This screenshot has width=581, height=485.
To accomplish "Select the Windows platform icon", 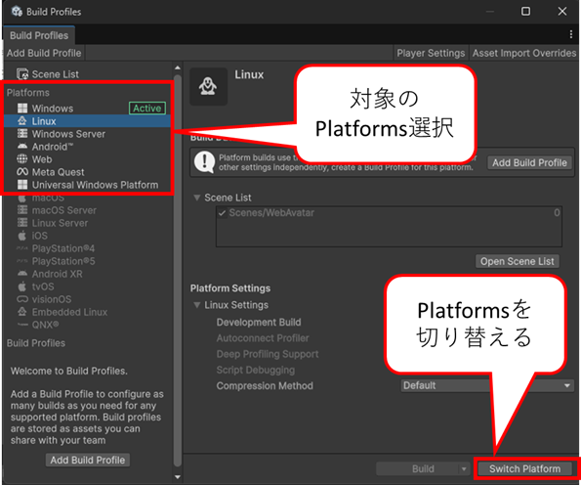I will click(22, 109).
